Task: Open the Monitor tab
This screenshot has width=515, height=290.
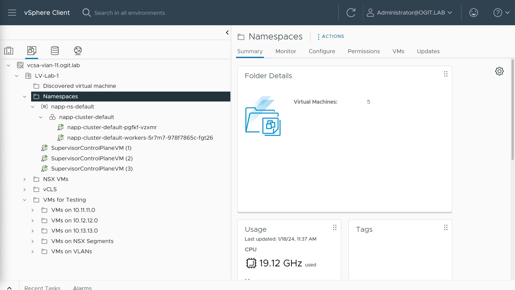Action: click(x=286, y=51)
